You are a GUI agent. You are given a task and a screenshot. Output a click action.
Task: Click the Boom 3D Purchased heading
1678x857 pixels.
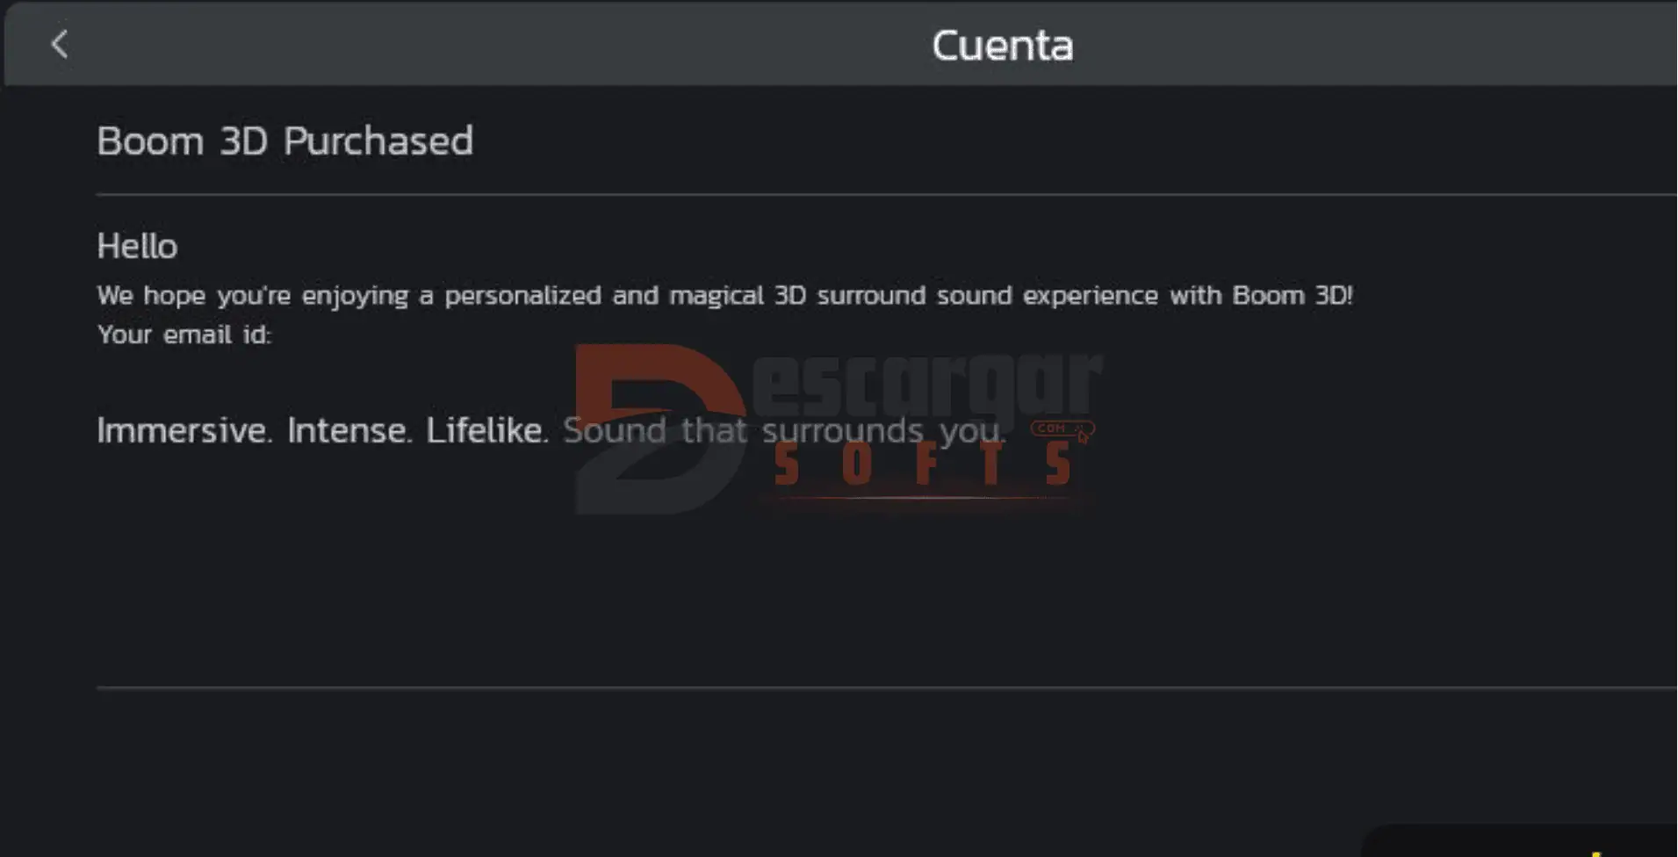(284, 140)
